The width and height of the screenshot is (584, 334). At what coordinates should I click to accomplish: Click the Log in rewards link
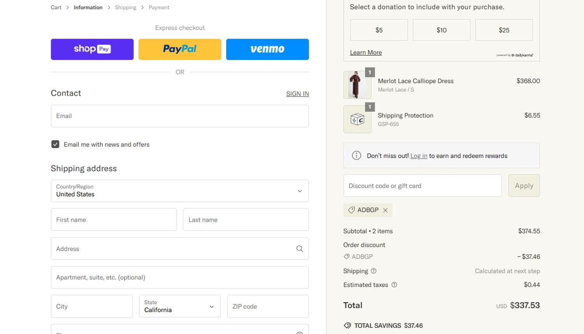tap(419, 156)
